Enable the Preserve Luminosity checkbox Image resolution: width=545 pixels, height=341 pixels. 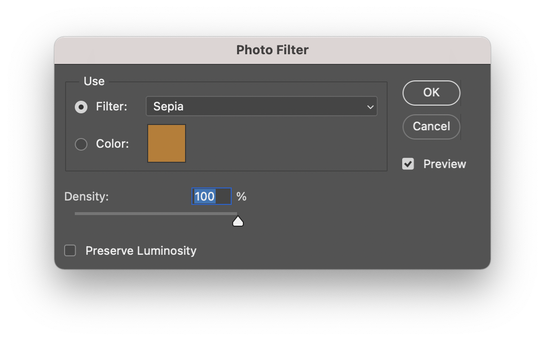[70, 250]
